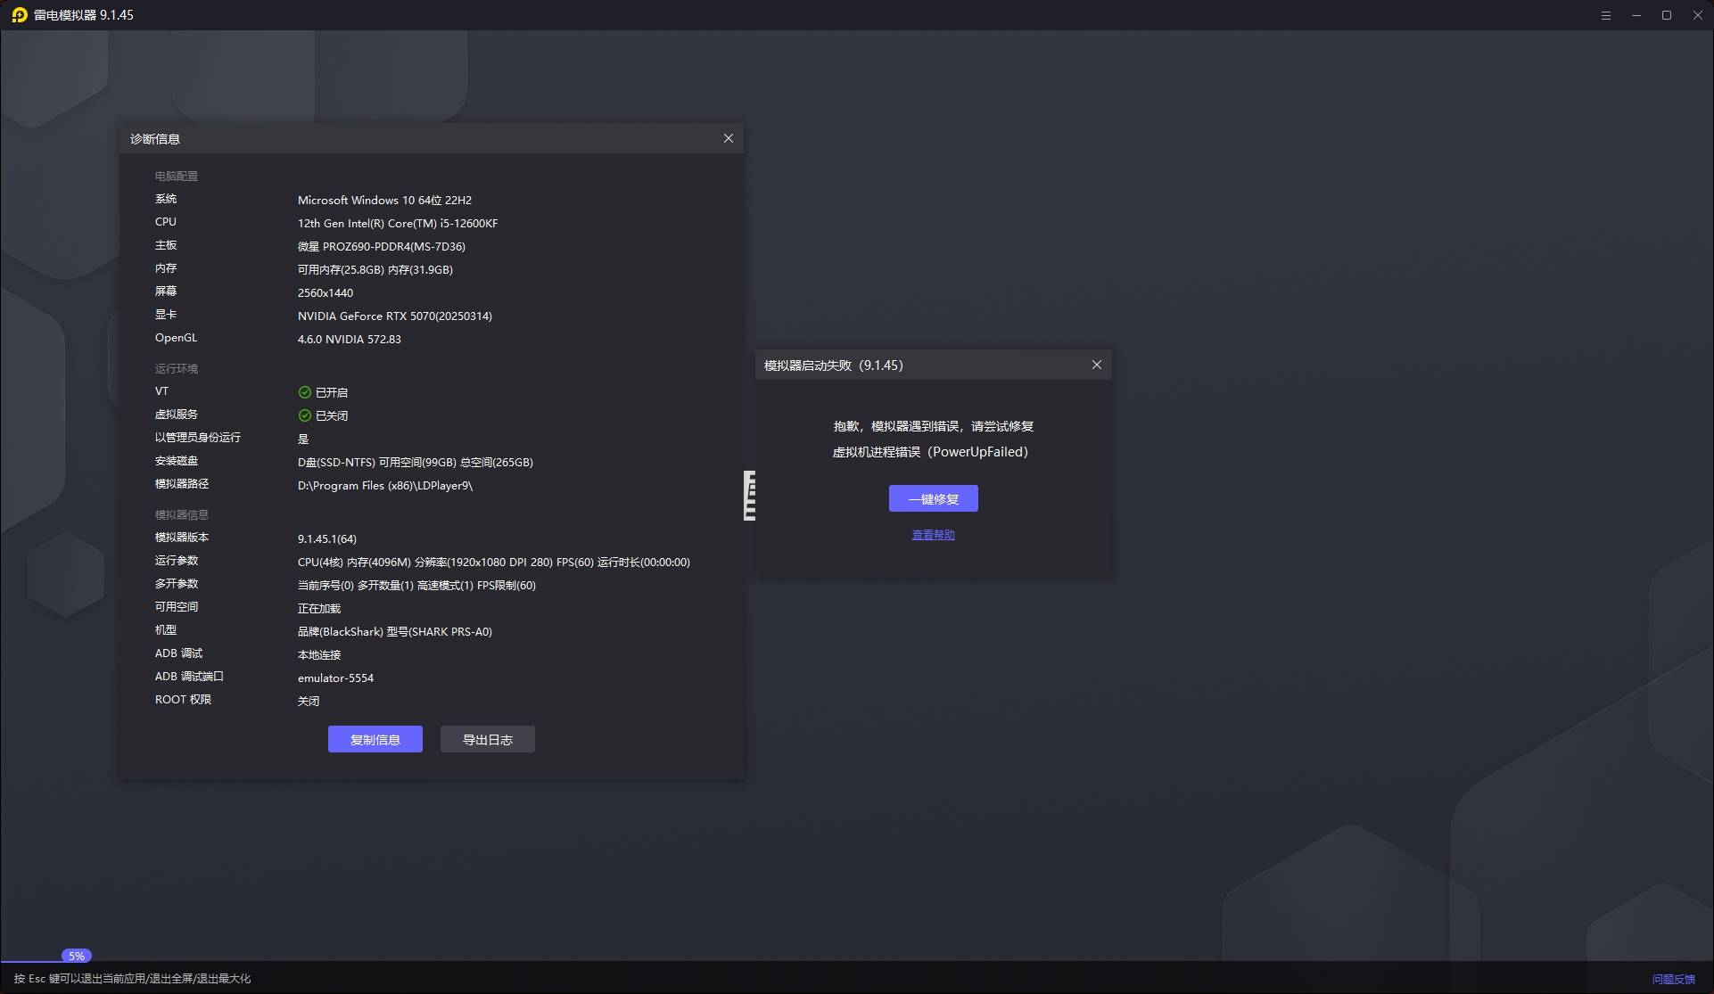Image resolution: width=1714 pixels, height=994 pixels.
Task: Close the LDPlayer main window
Action: (x=1697, y=15)
